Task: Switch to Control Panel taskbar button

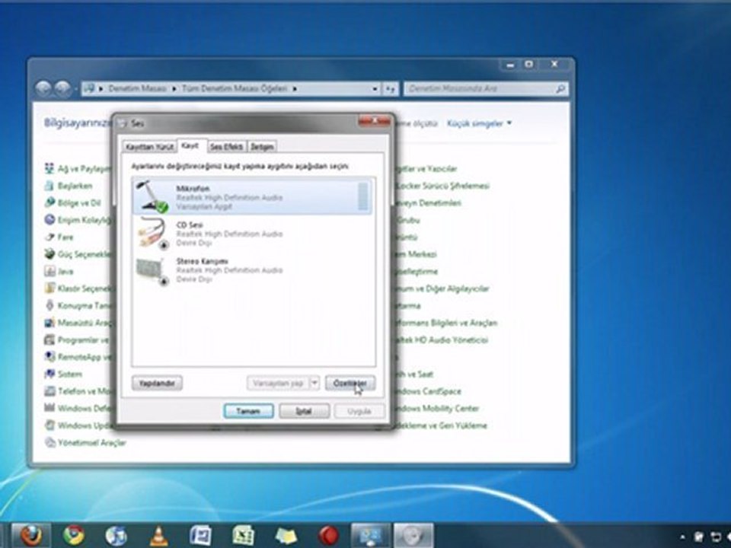Action: 371,535
